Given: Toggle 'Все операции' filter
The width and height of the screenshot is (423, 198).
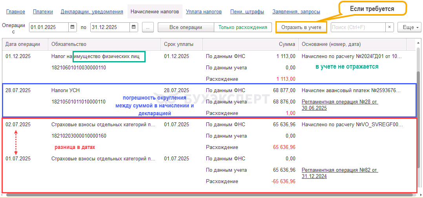Looking at the screenshot, I should (186, 27).
